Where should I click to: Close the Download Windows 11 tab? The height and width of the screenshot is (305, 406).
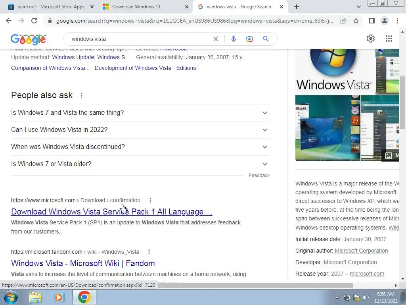click(187, 7)
